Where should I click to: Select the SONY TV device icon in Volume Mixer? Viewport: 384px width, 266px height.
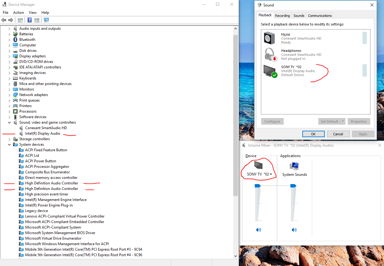pyautogui.click(x=258, y=167)
